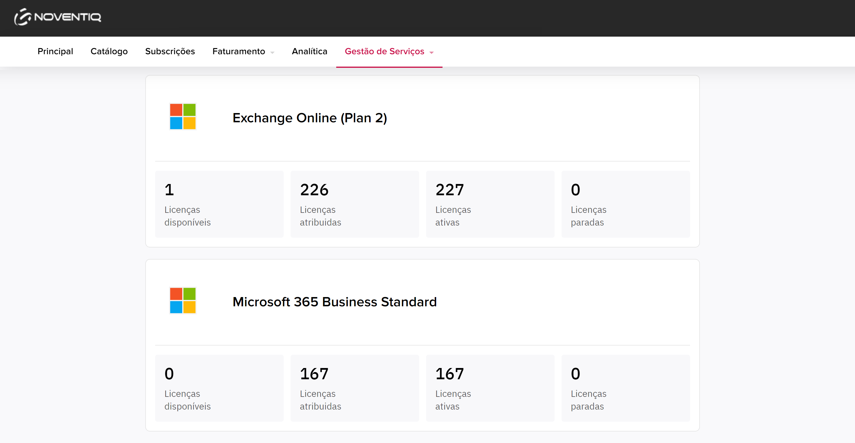Screen dimensions: 855x443
Task: Open Microsoft 365 Business Standard title
Action: (334, 302)
